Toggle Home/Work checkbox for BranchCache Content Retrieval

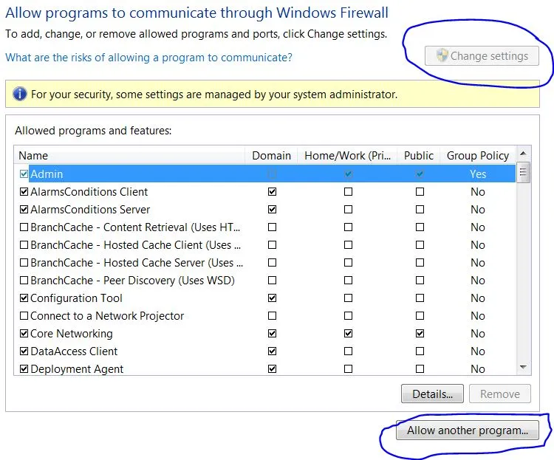point(349,227)
